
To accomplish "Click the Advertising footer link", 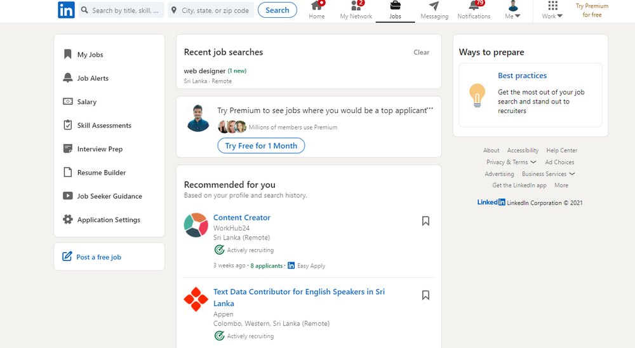I will [x=499, y=174].
